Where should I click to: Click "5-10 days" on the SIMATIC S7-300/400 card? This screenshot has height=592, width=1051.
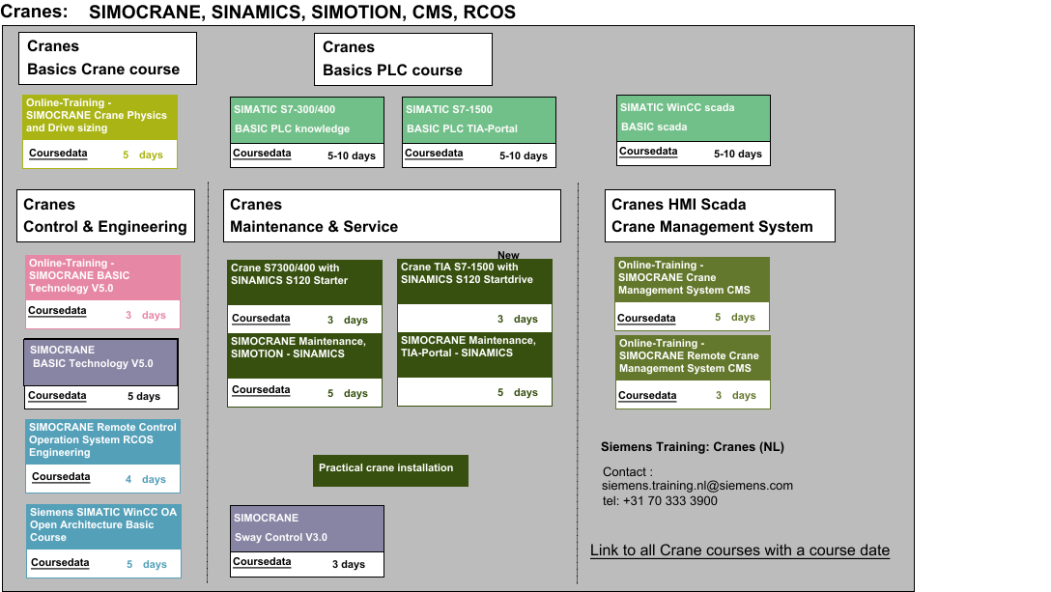point(352,155)
